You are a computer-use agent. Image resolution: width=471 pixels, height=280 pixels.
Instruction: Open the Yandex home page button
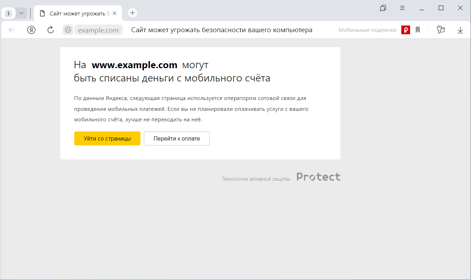pos(32,30)
